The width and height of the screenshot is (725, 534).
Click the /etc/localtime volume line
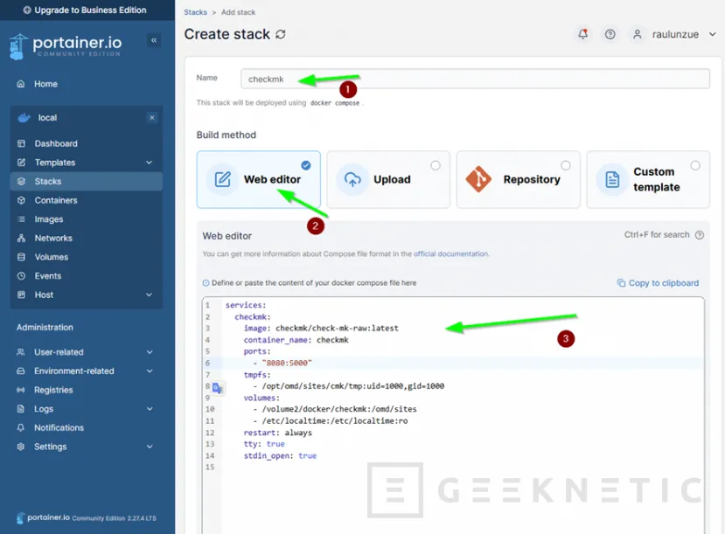tap(331, 421)
